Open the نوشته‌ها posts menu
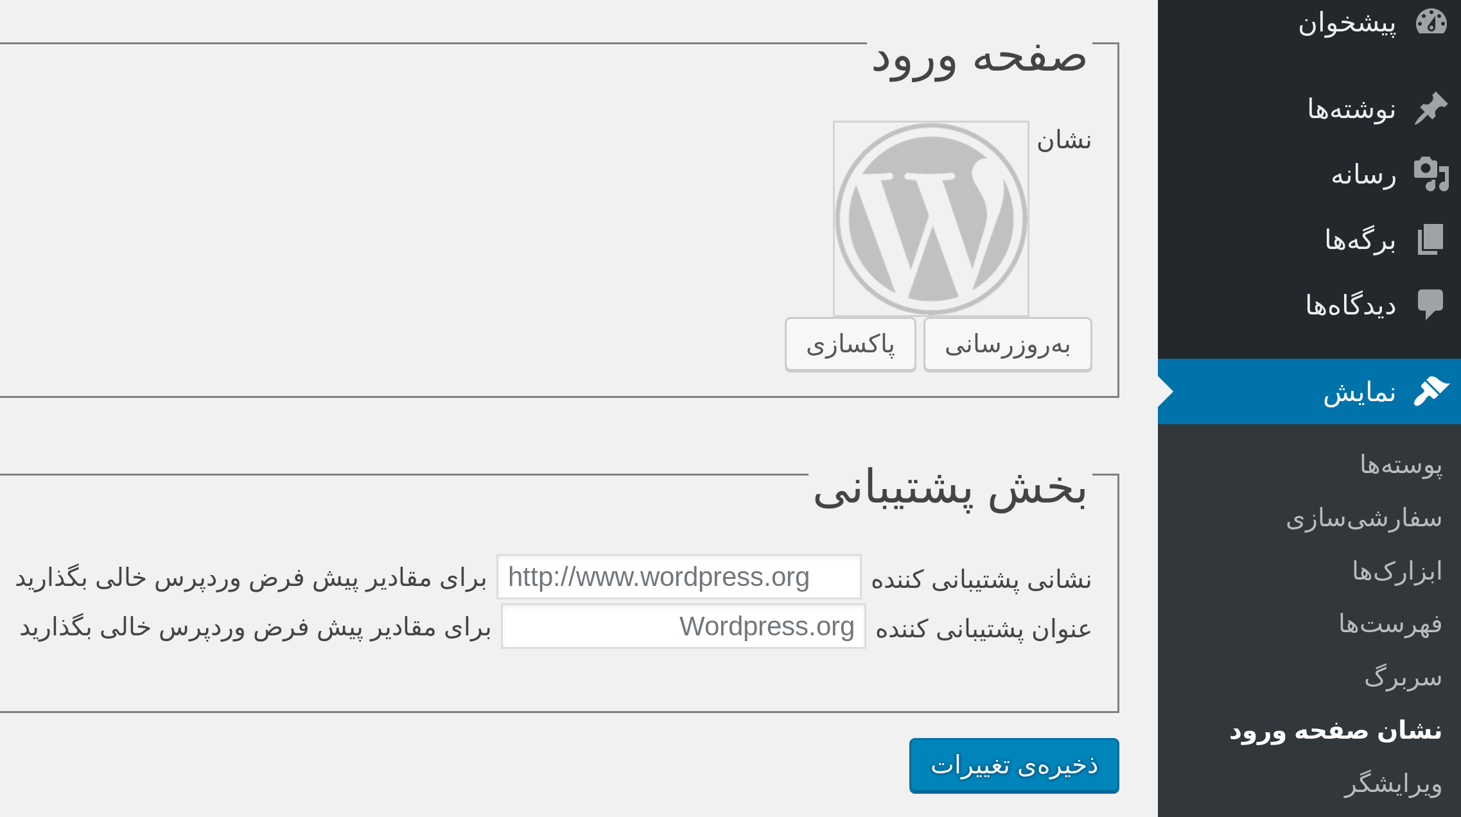This screenshot has width=1461, height=817. tap(1351, 109)
